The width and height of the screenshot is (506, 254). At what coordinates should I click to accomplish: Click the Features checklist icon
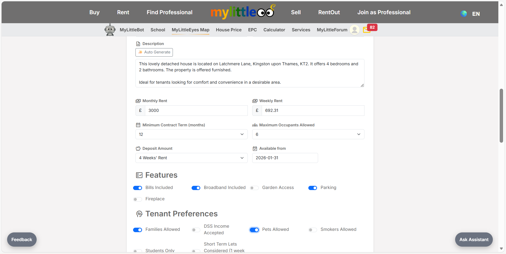(x=139, y=175)
